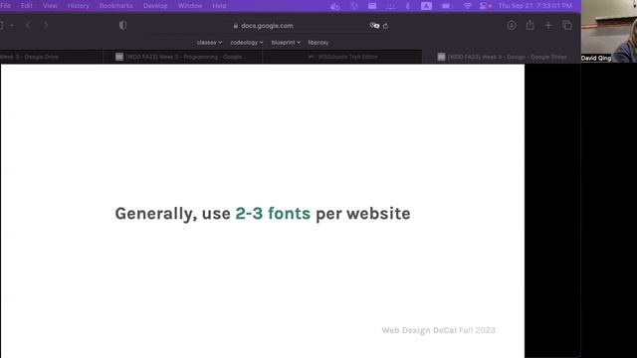Expand the blueprint bookmarks folder

point(286,42)
